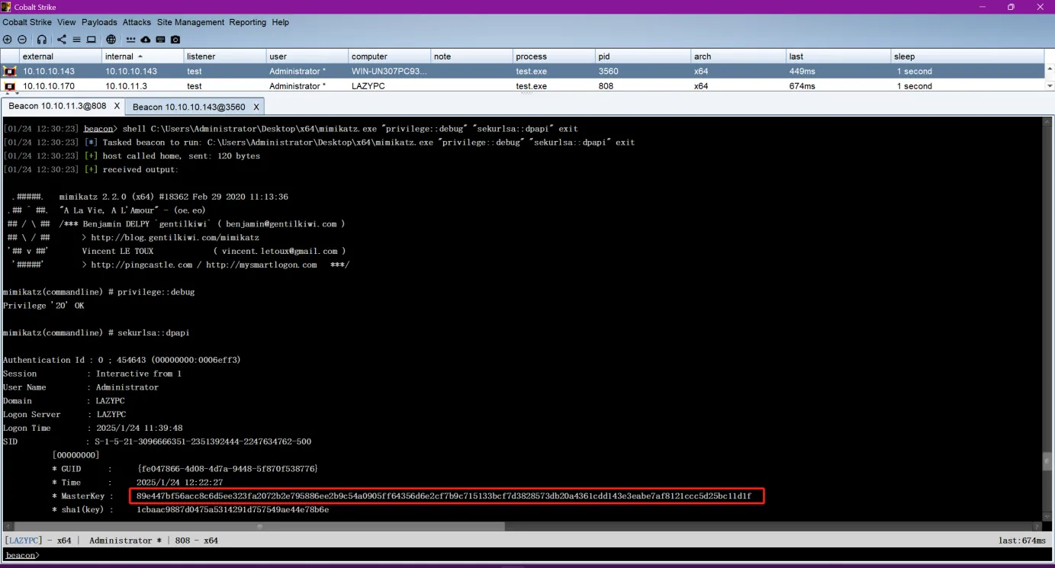Viewport: 1055px width, 568px height.
Task: Click the beacon icon for row 10.10.10.170
Action: coord(10,86)
